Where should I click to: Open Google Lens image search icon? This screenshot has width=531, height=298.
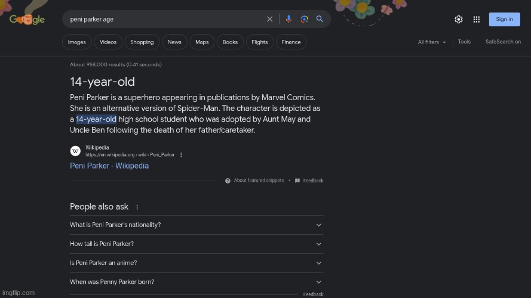point(304,19)
